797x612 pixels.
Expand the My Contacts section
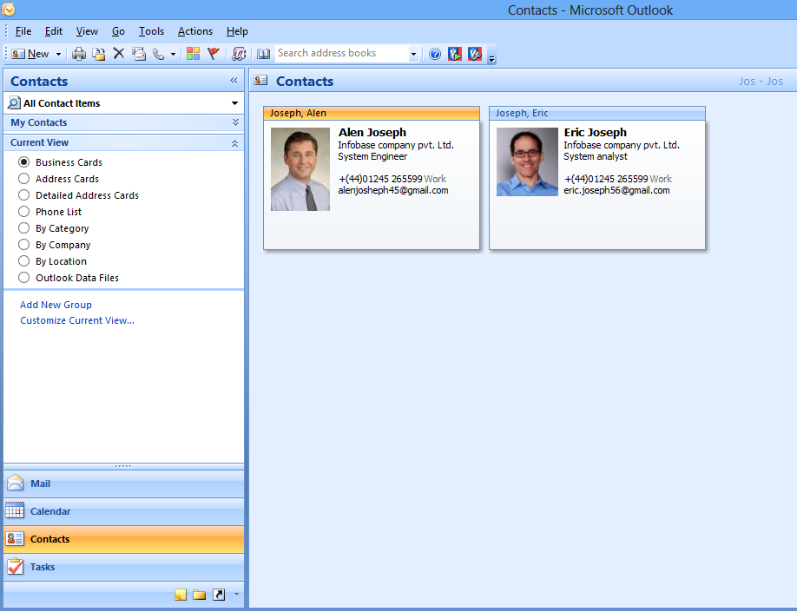click(234, 122)
